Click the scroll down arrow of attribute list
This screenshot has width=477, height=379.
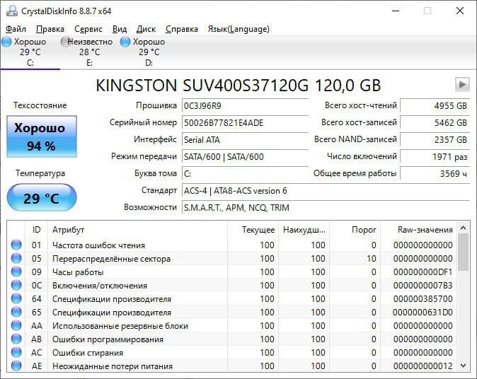tap(463, 366)
